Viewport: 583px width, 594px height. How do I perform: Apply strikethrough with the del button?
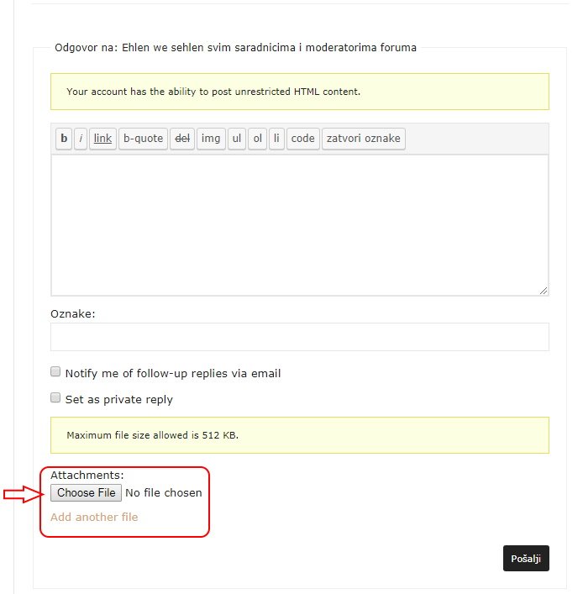pos(182,139)
